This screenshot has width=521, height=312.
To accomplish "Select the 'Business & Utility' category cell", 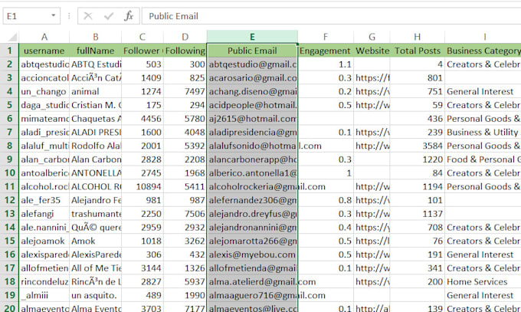I will 483,132.
